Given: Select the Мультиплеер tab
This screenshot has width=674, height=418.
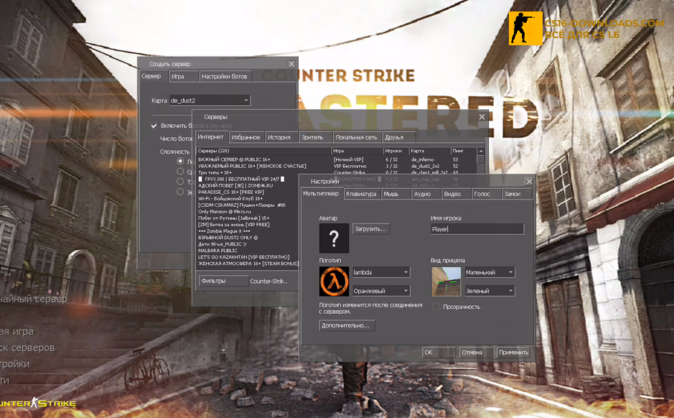Looking at the screenshot, I should click(x=321, y=193).
